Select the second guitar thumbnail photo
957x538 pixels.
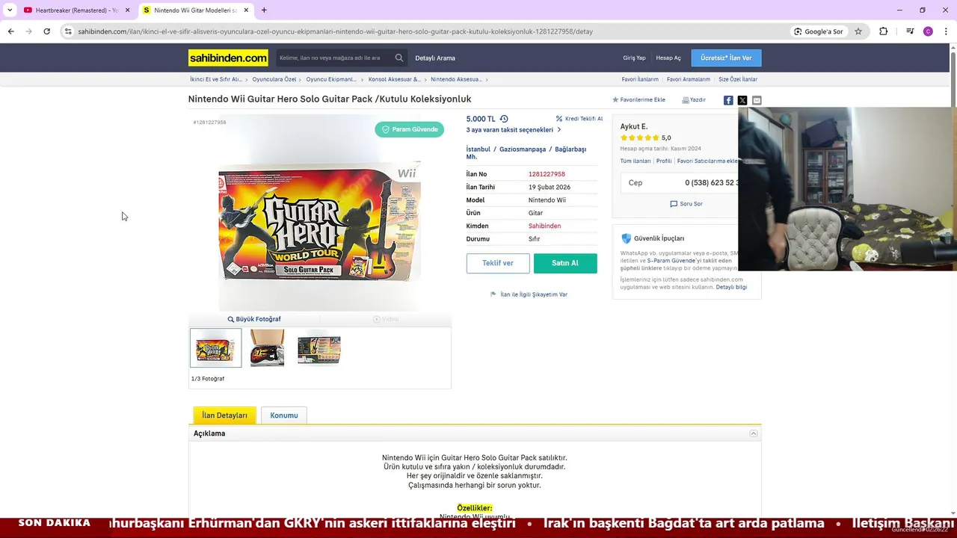tap(267, 348)
